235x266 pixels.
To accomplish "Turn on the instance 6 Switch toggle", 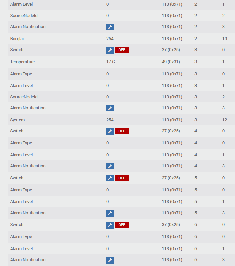I will point(122,225).
